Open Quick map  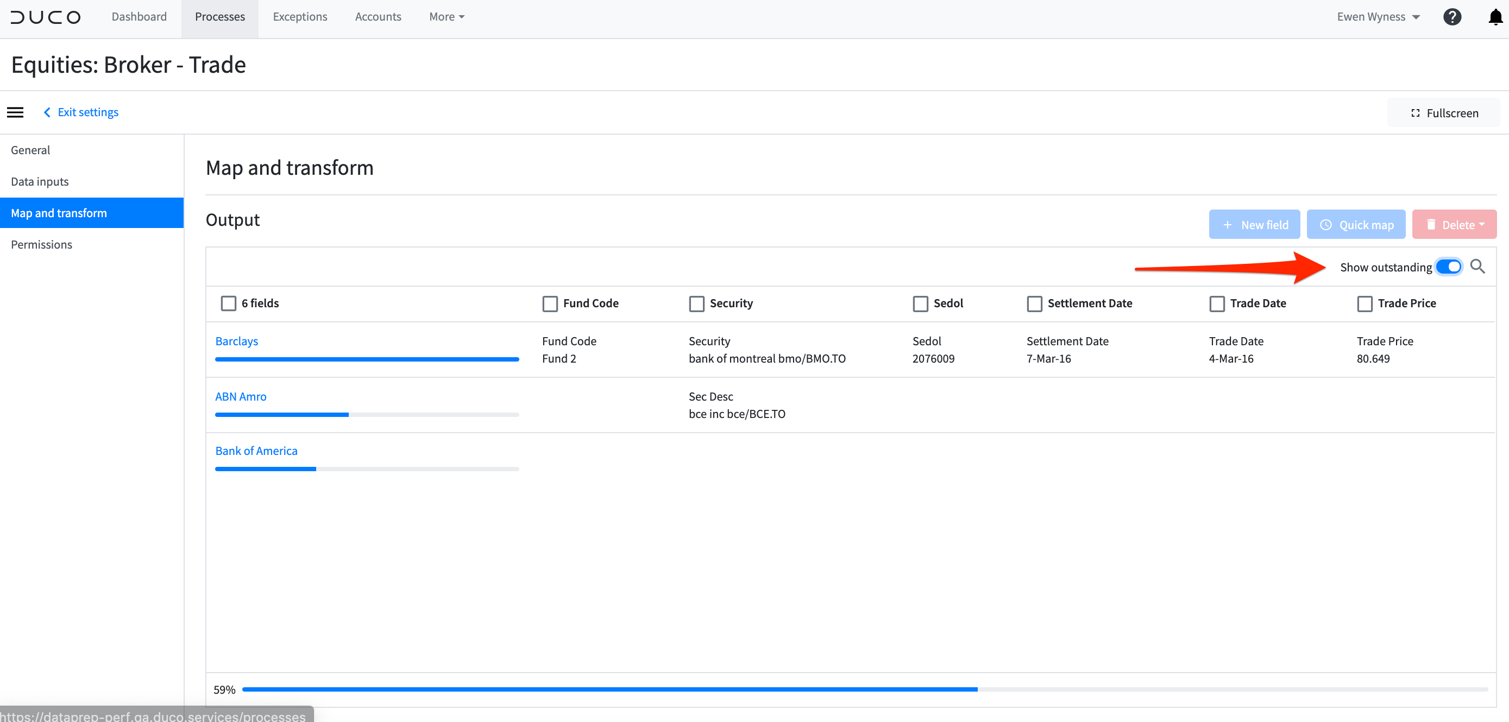pos(1356,224)
